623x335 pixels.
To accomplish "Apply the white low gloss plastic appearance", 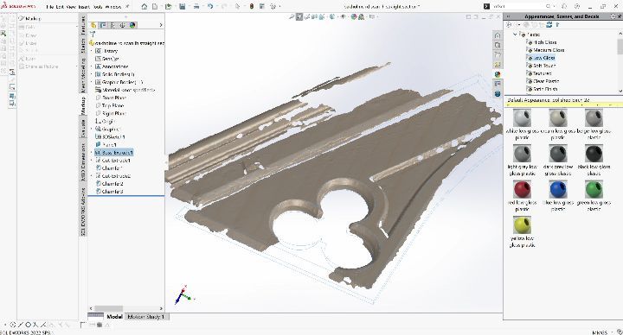I will (522, 118).
